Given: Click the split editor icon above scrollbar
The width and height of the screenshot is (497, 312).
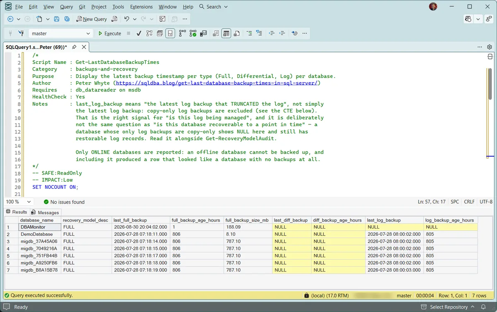Looking at the screenshot, I should coord(490,56).
